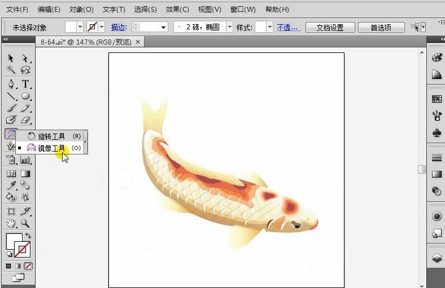Open the brush definition 2 磅椭圆 dropdown
Image resolution: width=445 pixels, height=288 pixels.
point(229,27)
